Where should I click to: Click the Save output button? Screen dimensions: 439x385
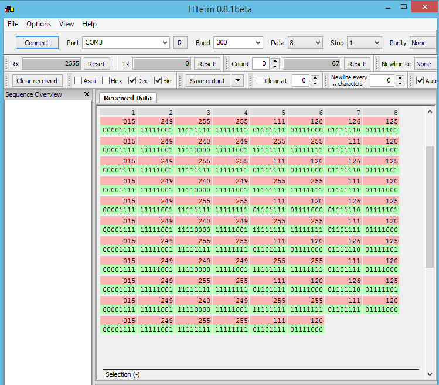tap(207, 81)
